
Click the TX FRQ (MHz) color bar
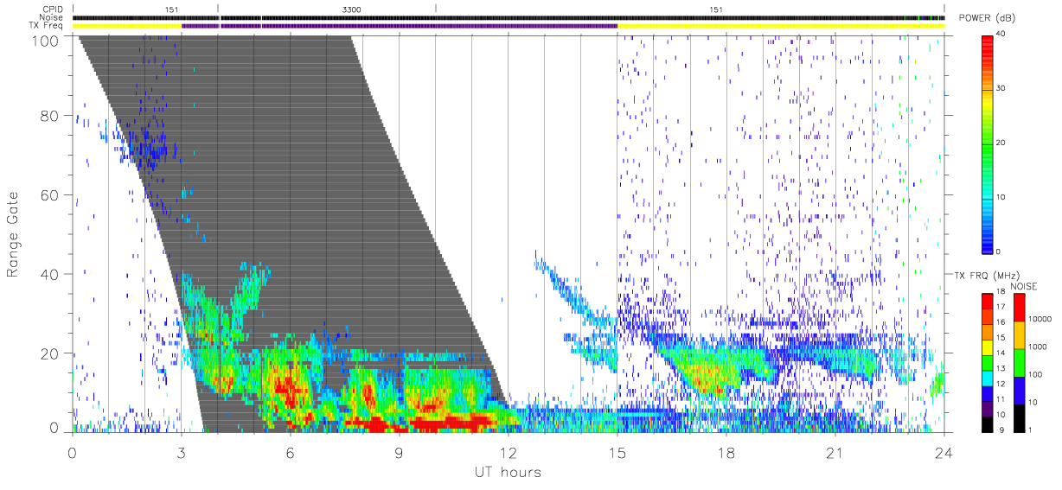[988, 362]
